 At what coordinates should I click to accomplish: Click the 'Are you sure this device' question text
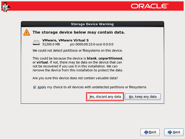[75, 78]
